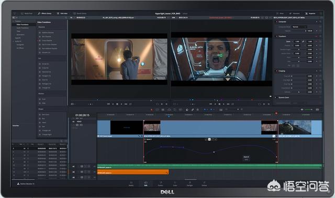Select the orange audio clip on A2
The height and width of the screenshot is (198, 335).
(133, 172)
